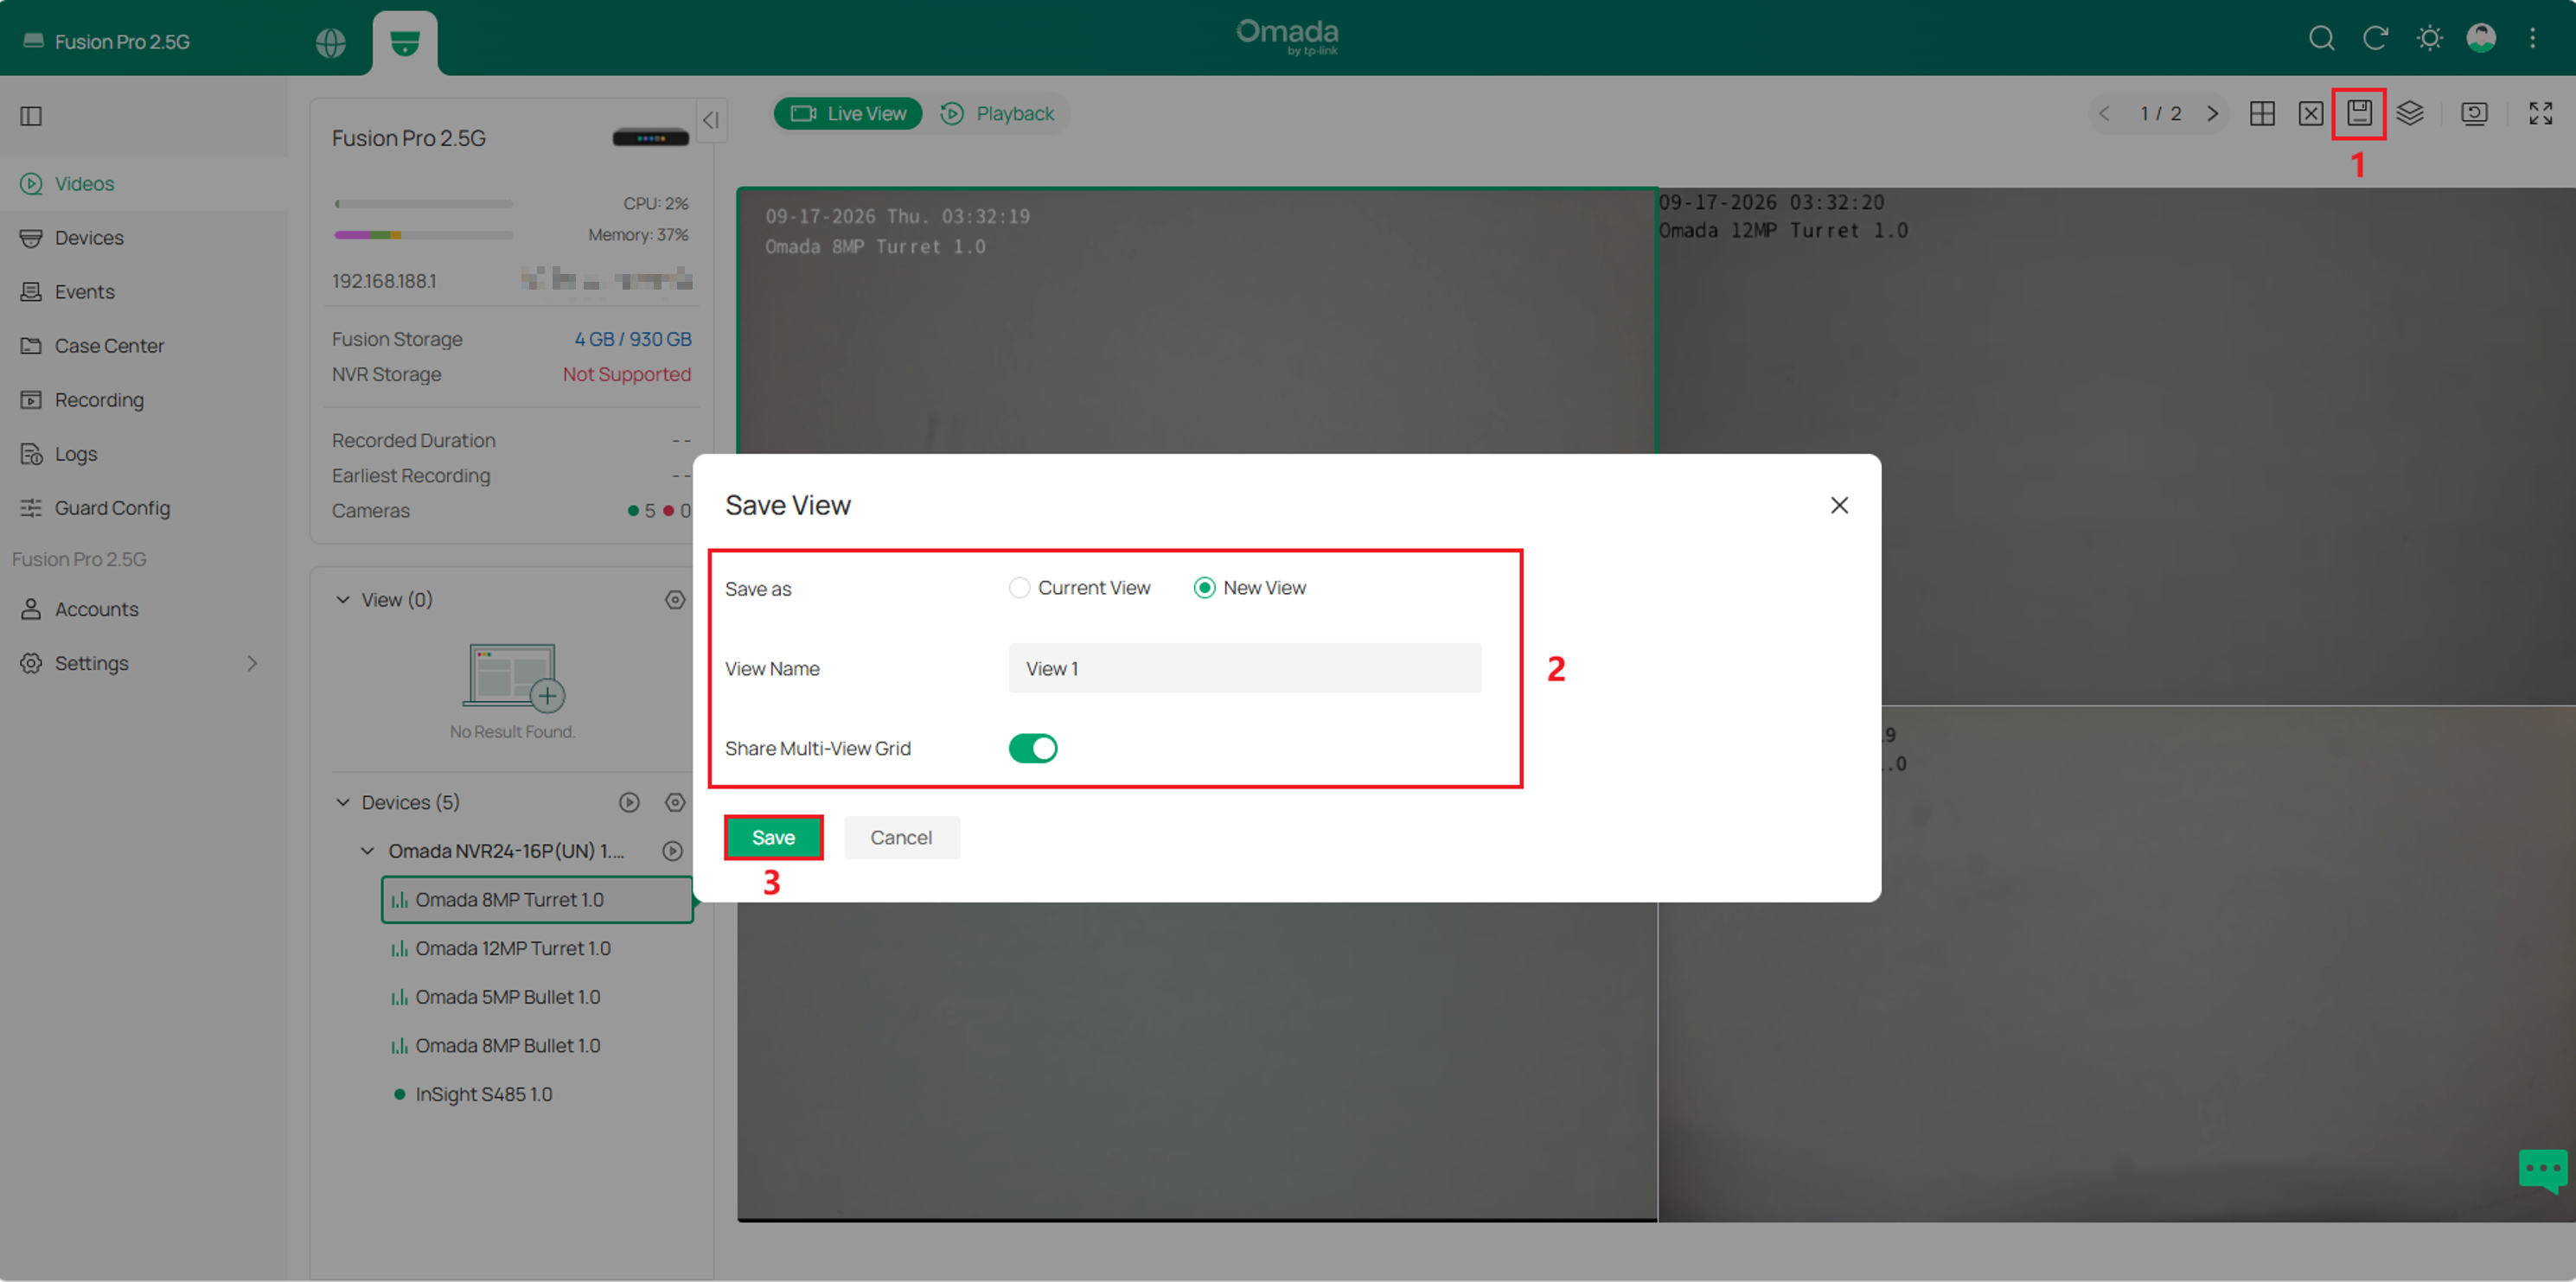Select the Current View radio option
The height and width of the screenshot is (1282, 2576).
click(x=1080, y=587)
